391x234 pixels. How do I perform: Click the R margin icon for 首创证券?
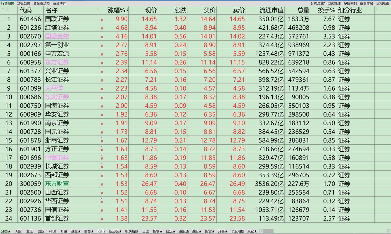(x=102, y=219)
